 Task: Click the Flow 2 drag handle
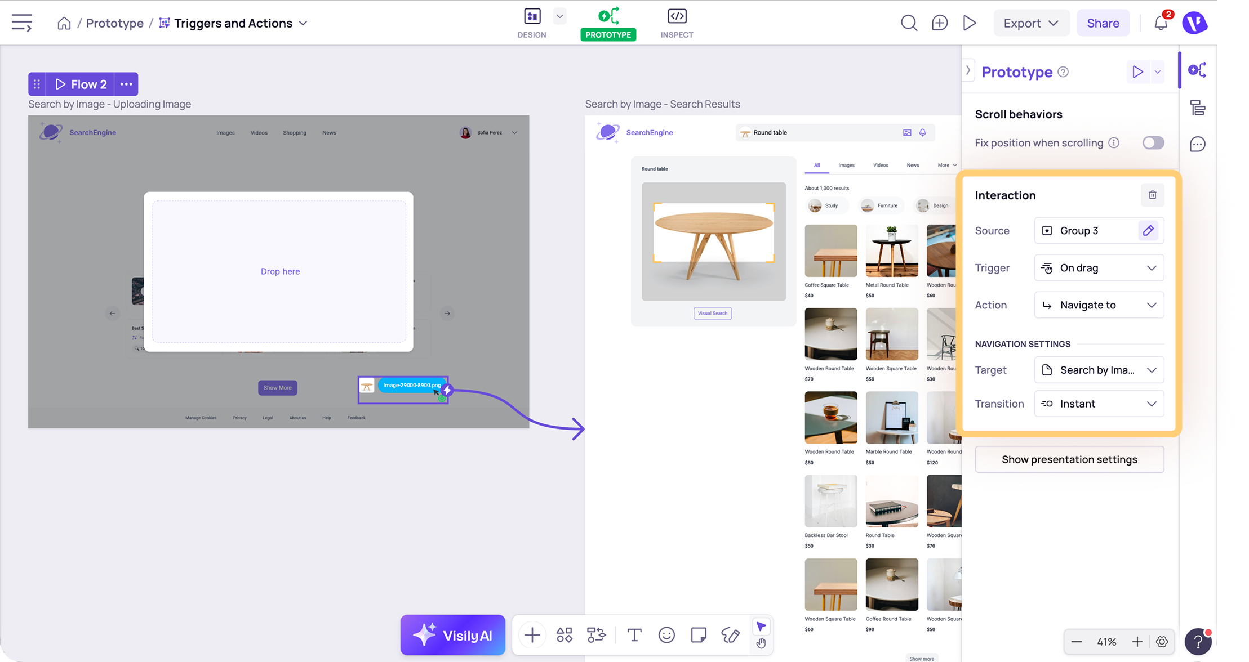pos(37,84)
